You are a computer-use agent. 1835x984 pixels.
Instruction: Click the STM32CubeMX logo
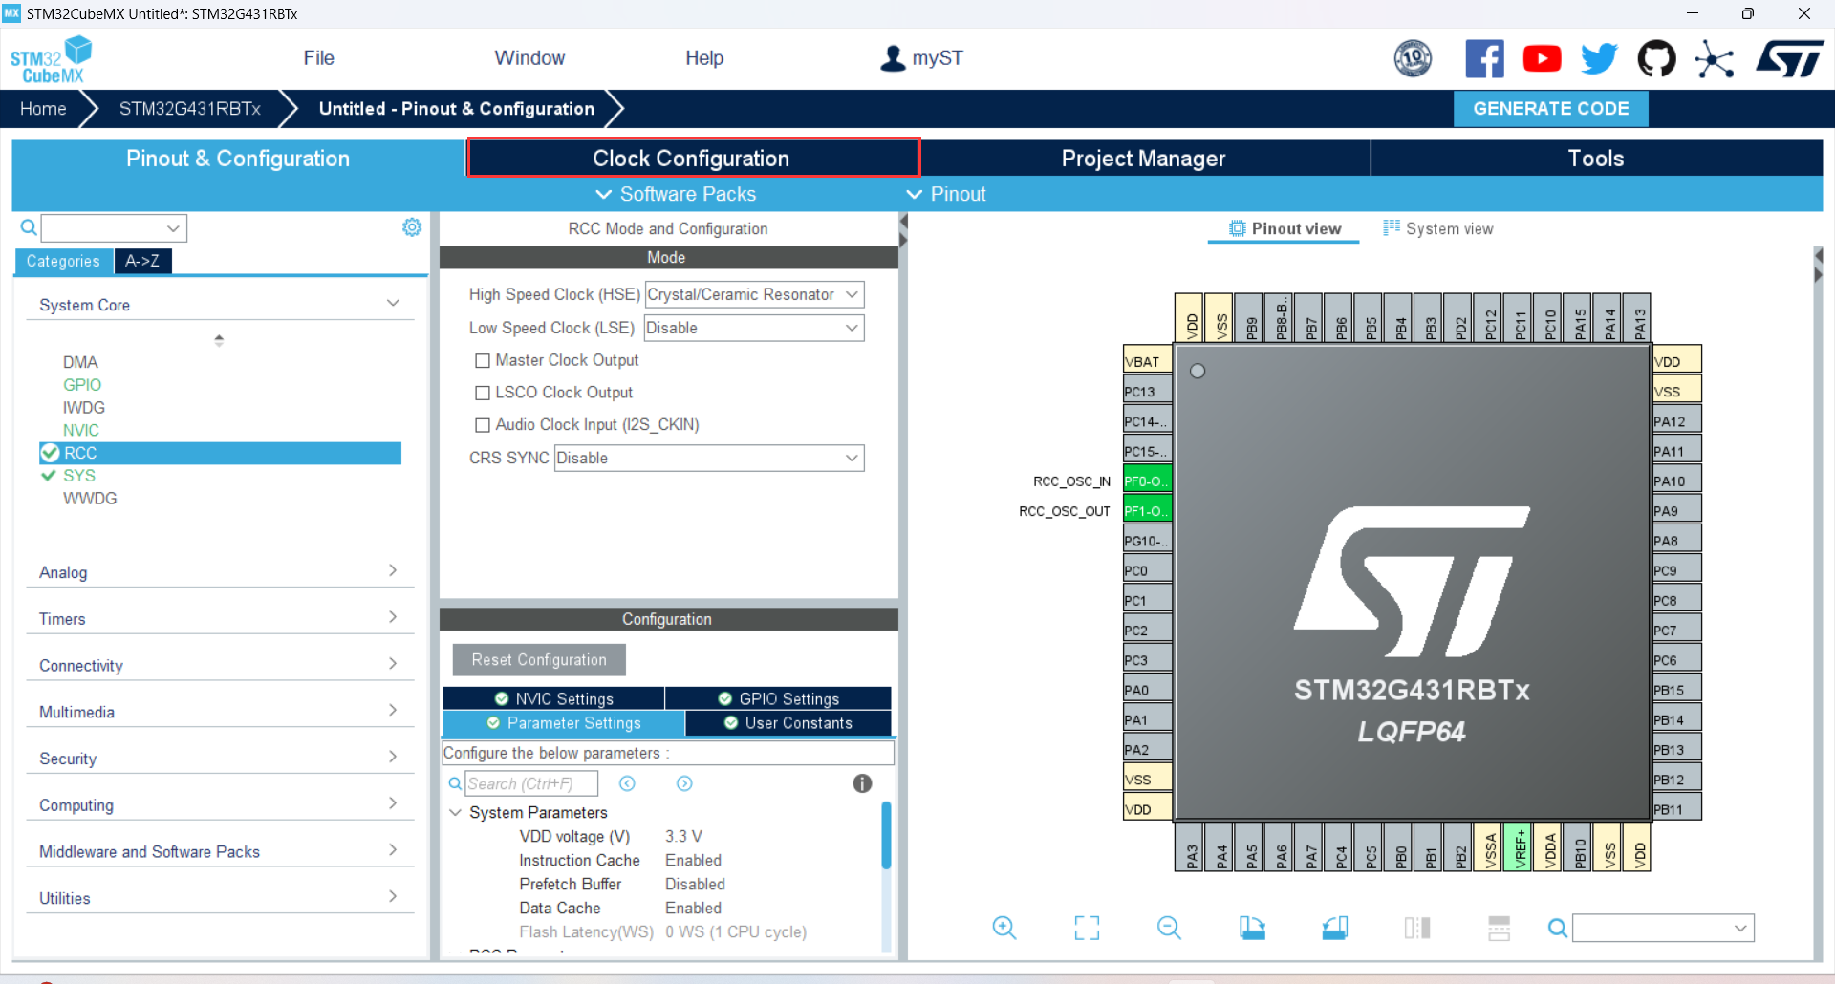pos(51,59)
